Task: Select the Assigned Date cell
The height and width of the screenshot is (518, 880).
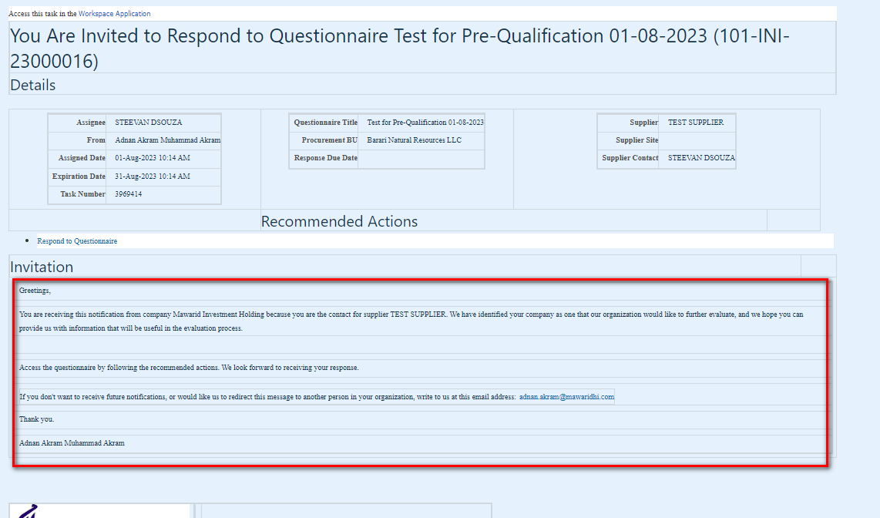Action: click(153, 158)
